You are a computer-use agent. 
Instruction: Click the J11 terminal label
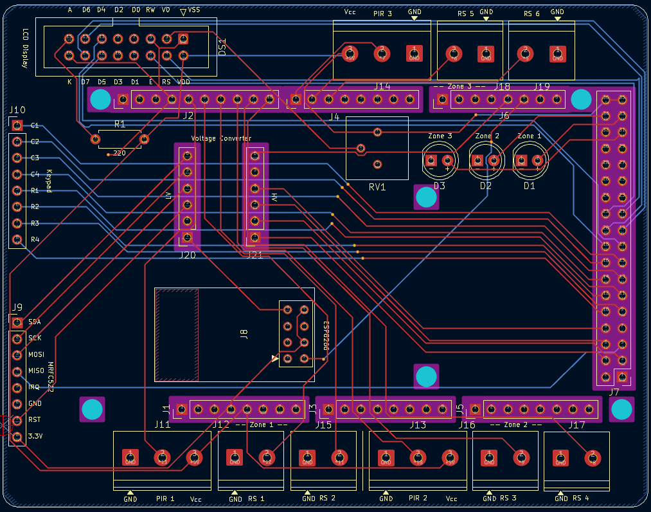(x=163, y=425)
